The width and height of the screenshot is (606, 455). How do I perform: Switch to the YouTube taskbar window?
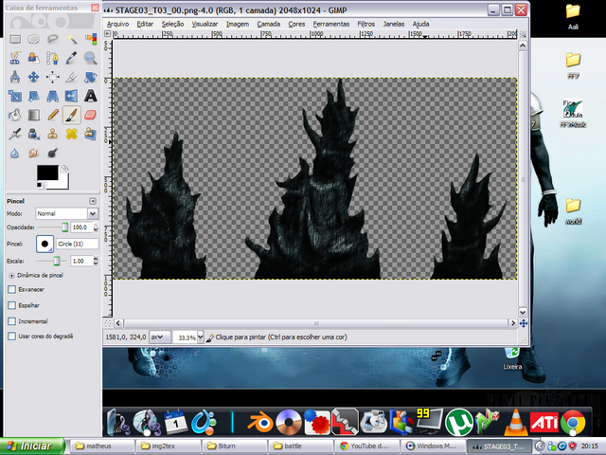pos(366,446)
